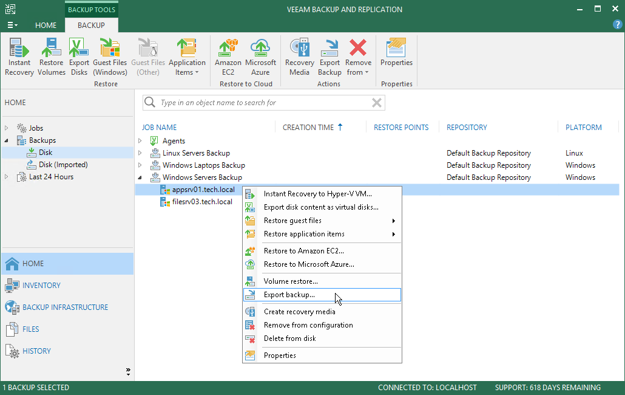Sort by the RESTORE POINTS column
Image resolution: width=625 pixels, height=395 pixels.
coord(401,127)
